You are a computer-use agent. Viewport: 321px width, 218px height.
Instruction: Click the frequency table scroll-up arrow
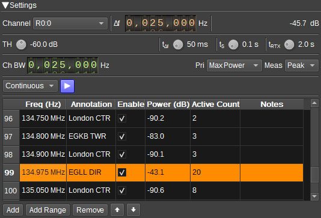(314, 103)
